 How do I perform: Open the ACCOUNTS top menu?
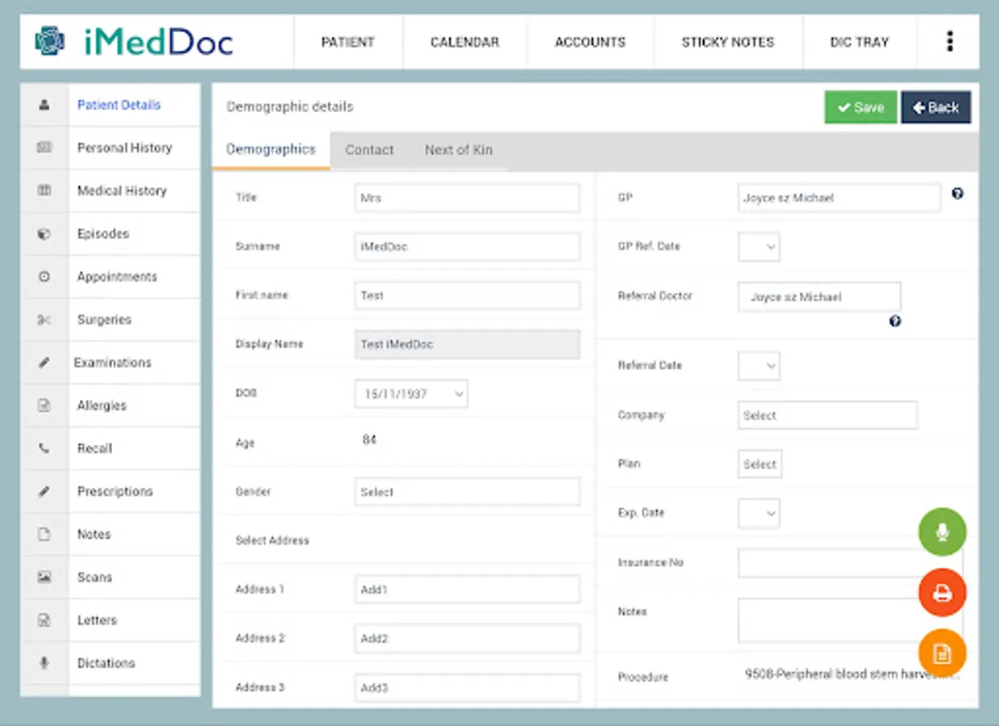[x=590, y=42]
